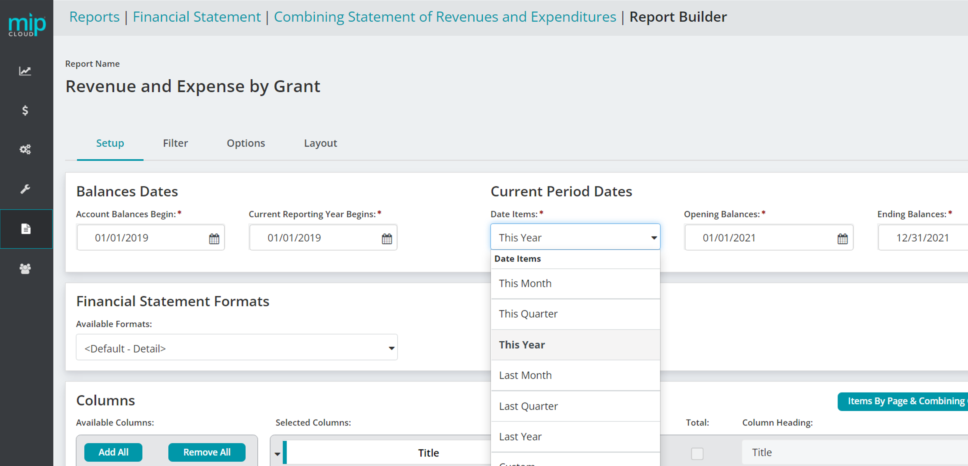Open the people group sidebar icon
This screenshot has height=466, width=968.
[x=25, y=269]
